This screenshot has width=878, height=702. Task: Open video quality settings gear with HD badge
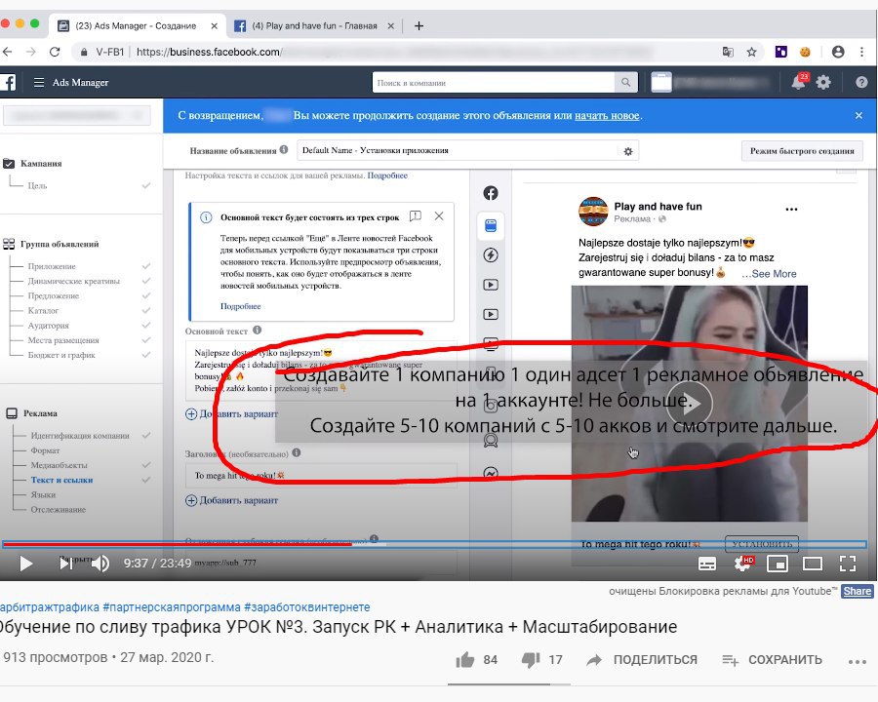(x=743, y=564)
